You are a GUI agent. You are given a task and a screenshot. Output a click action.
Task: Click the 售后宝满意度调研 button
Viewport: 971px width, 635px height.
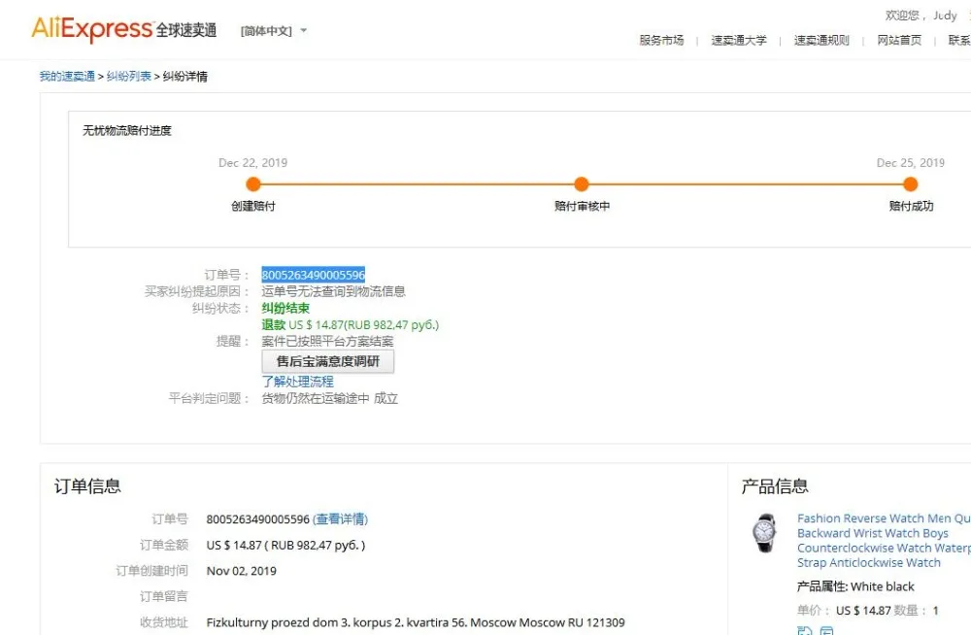(x=327, y=361)
